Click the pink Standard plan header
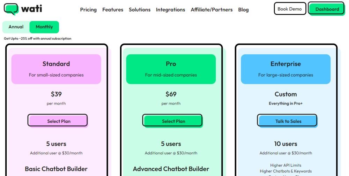 [56, 69]
